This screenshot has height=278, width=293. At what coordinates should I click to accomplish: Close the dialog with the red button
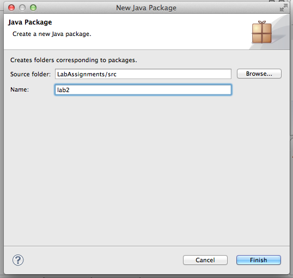[x=11, y=8]
